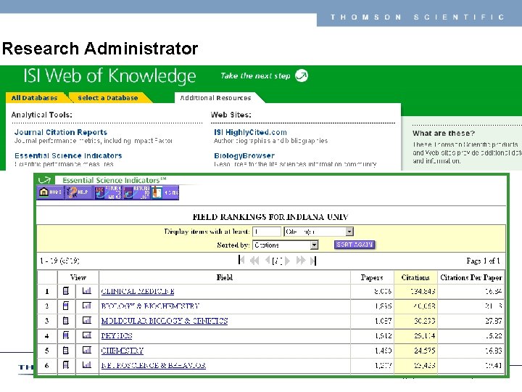Click the Papers column header
The width and height of the screenshot is (522, 392).
(372, 277)
